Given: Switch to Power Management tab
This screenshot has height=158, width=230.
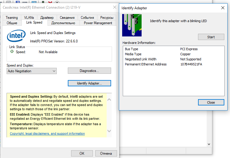Looking at the screenshot, I should pyautogui.click(x=98, y=23).
